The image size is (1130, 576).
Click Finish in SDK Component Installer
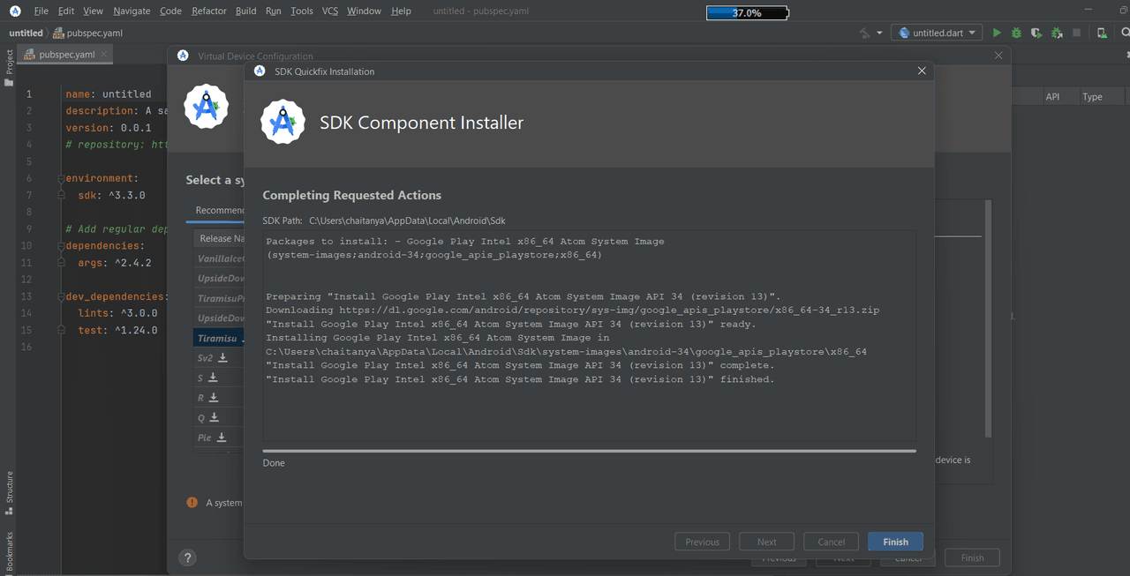[895, 542]
